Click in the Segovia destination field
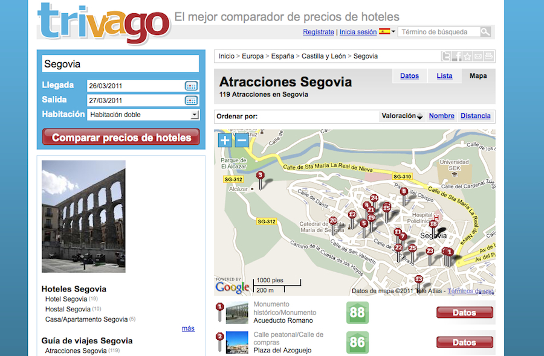Image resolution: width=544 pixels, height=356 pixels. pos(120,64)
